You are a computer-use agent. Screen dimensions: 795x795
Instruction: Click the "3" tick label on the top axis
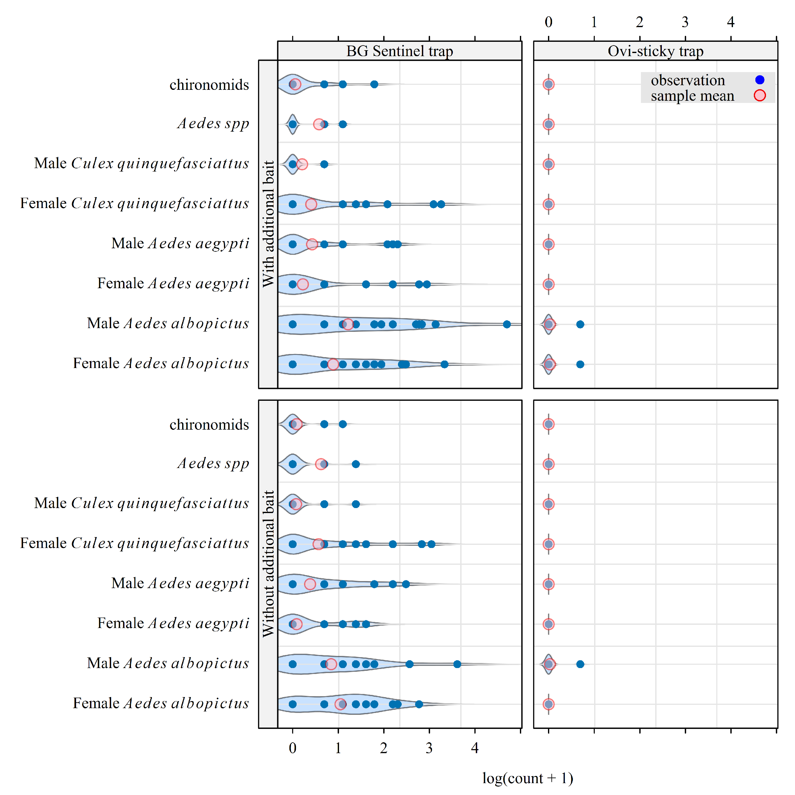[685, 22]
